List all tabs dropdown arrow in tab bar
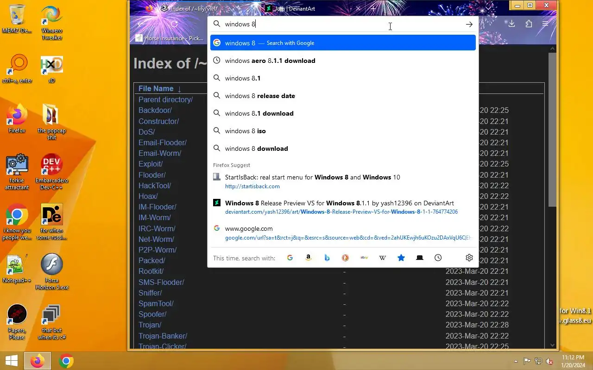This screenshot has height=370, width=593. coord(488,8)
